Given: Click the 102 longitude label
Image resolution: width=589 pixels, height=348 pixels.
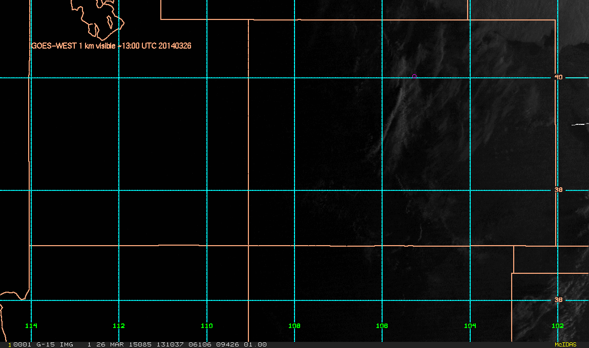Looking at the screenshot, I should [557, 325].
